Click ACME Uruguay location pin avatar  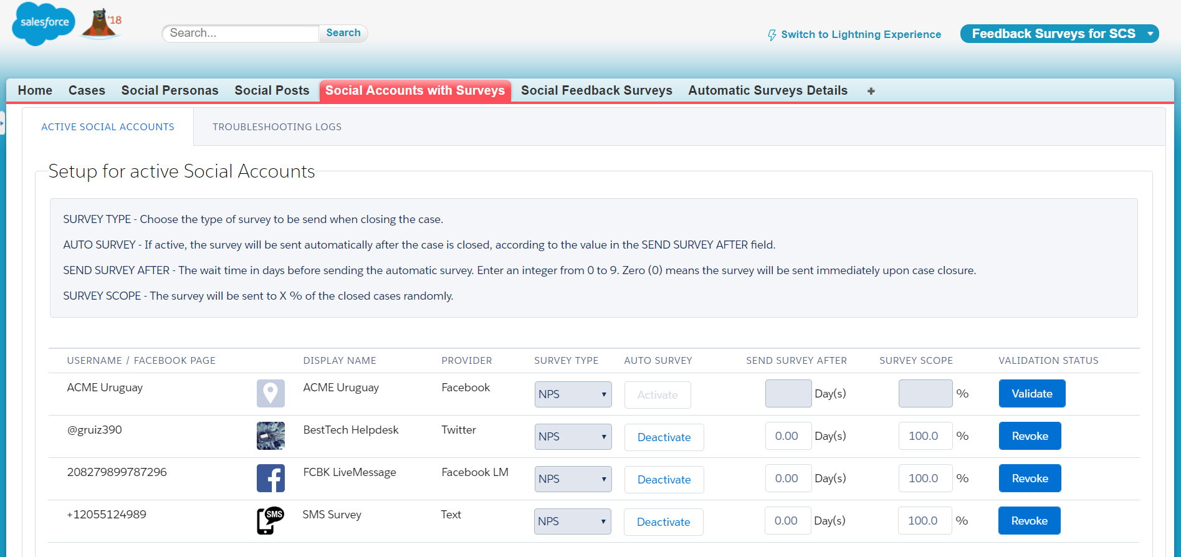[270, 394]
